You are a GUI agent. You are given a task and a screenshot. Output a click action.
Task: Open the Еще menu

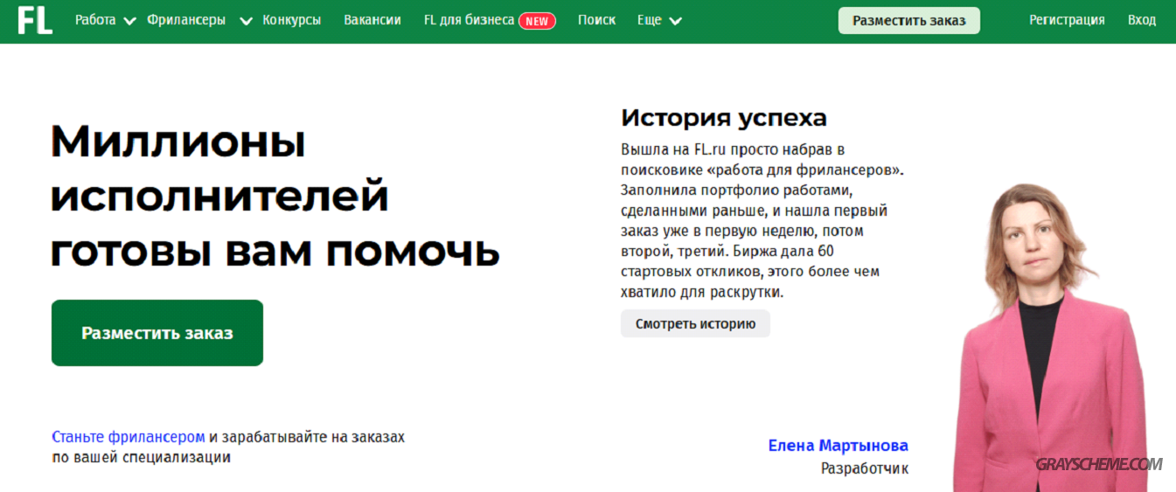click(x=650, y=20)
